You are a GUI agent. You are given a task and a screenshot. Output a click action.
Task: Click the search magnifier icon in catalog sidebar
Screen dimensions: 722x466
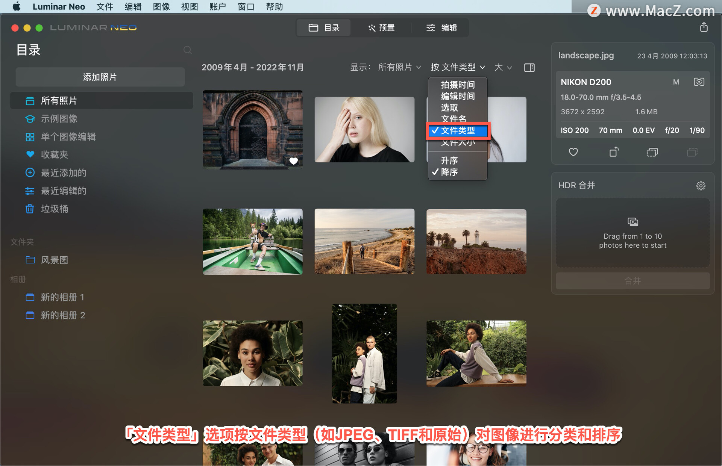[187, 50]
